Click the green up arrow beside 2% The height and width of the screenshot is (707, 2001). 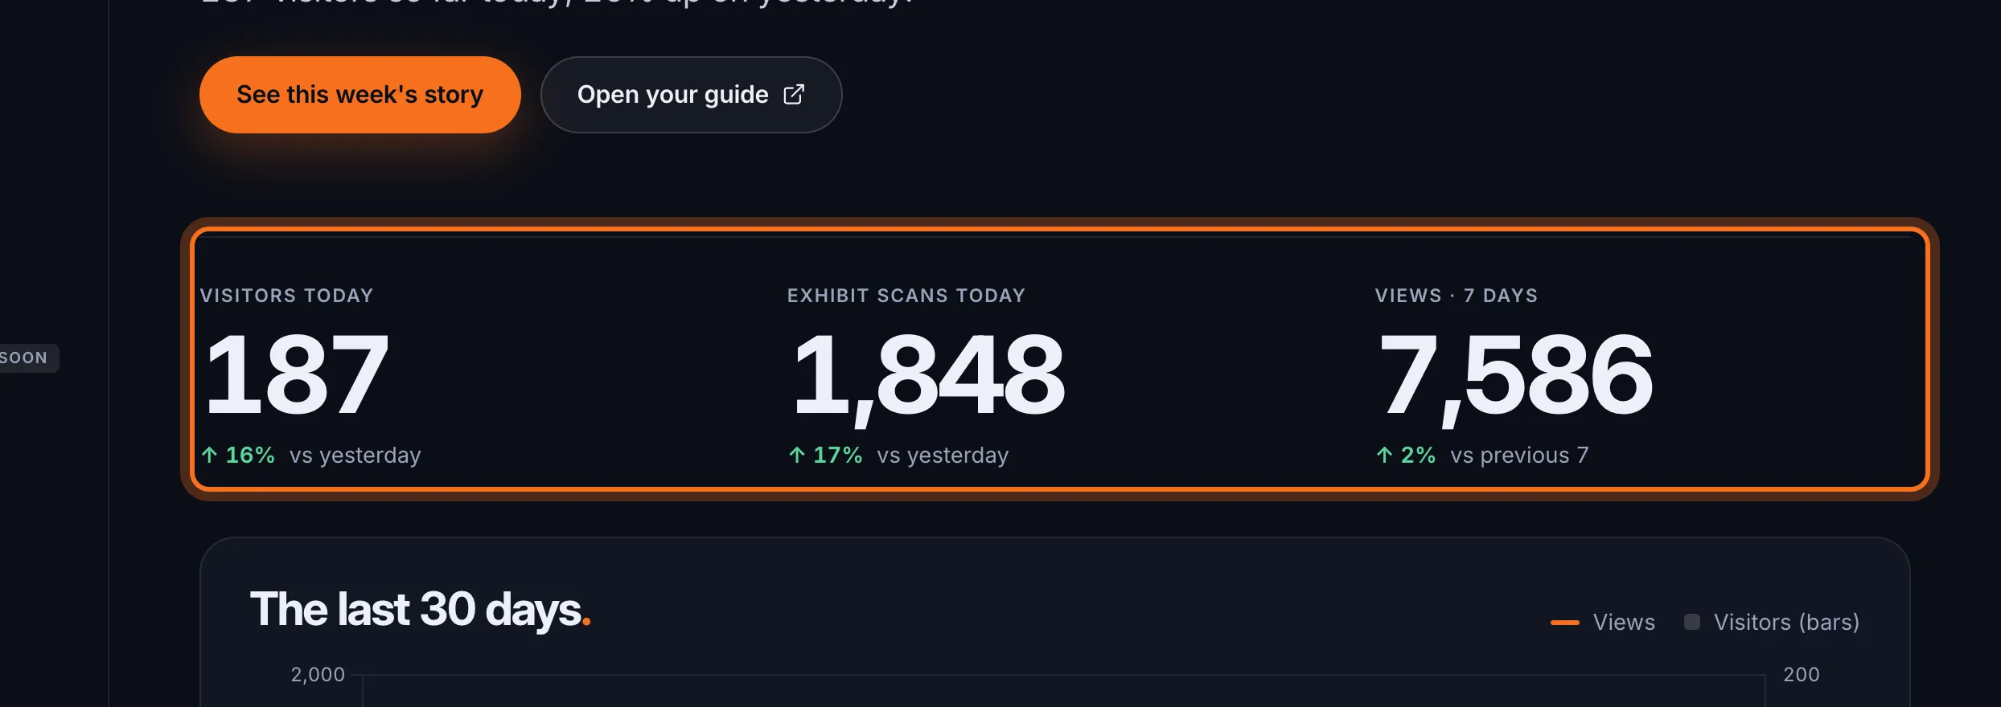click(1384, 456)
